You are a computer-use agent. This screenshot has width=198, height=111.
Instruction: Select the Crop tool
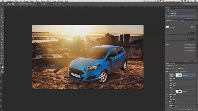point(2,21)
